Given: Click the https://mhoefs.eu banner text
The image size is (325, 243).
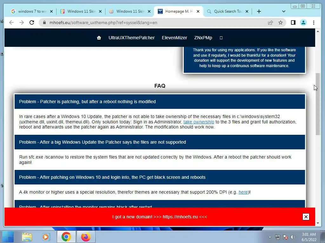Looking at the screenshot, I should pos(180,217).
